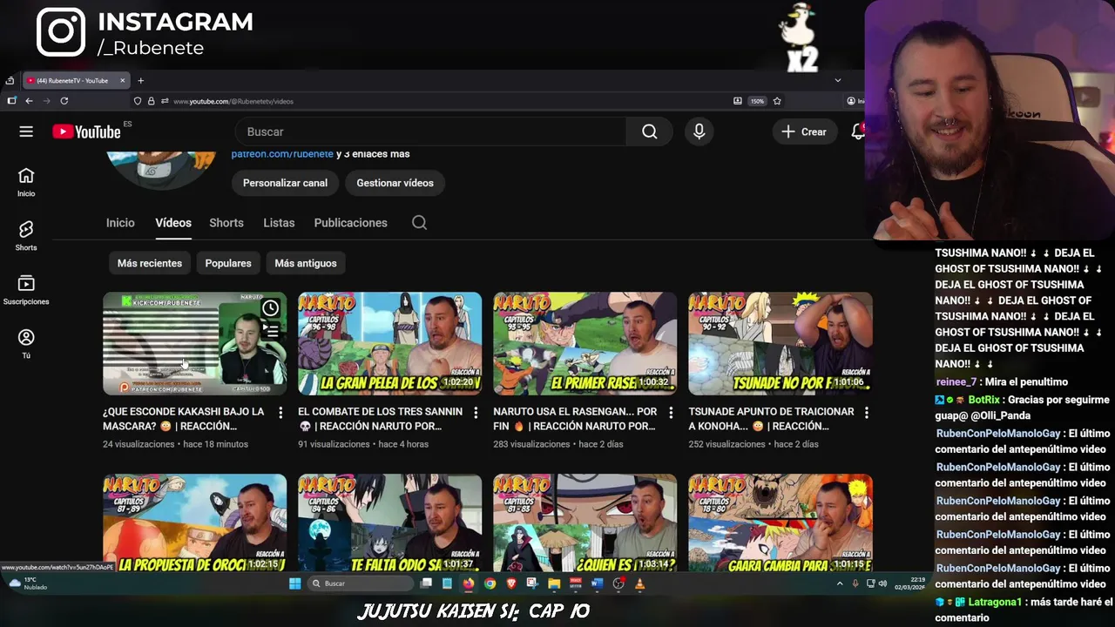The image size is (1115, 627).
Task: Open patreon.com/rubenete link
Action: (282, 154)
